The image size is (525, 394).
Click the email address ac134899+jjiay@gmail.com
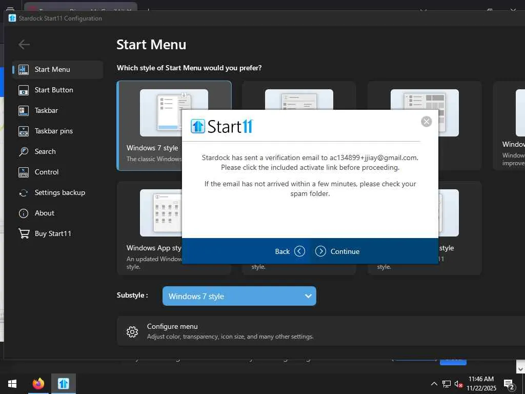(x=374, y=157)
